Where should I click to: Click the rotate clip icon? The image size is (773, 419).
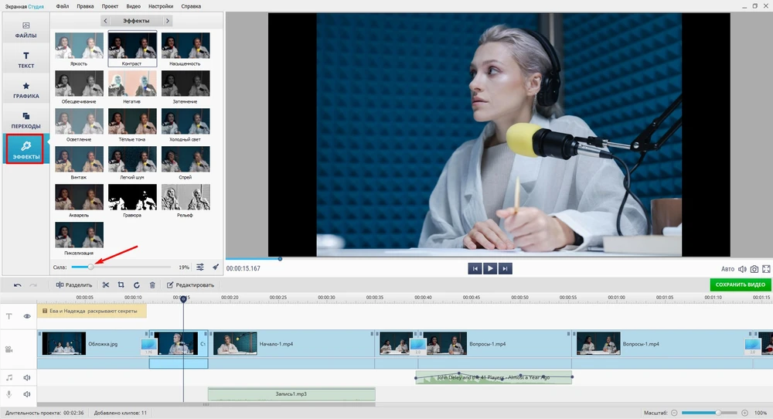click(137, 285)
